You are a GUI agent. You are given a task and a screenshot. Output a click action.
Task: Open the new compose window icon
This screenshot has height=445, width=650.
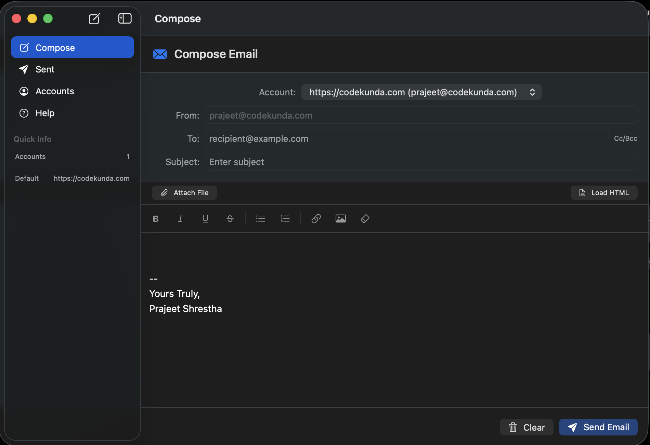click(94, 19)
